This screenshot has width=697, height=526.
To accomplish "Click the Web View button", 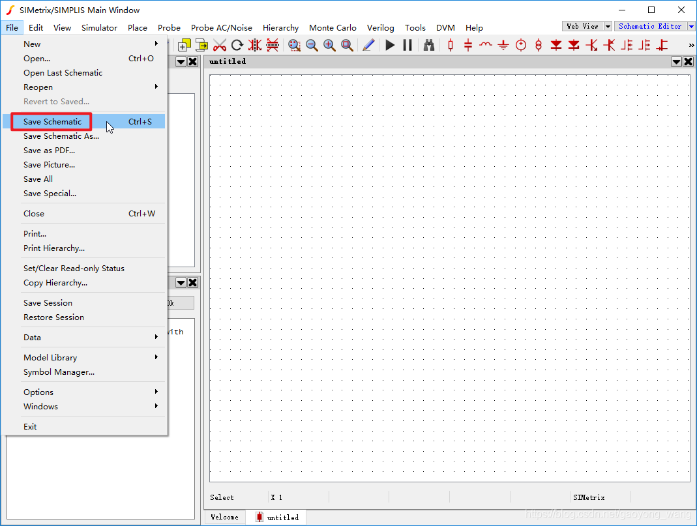I will point(582,26).
